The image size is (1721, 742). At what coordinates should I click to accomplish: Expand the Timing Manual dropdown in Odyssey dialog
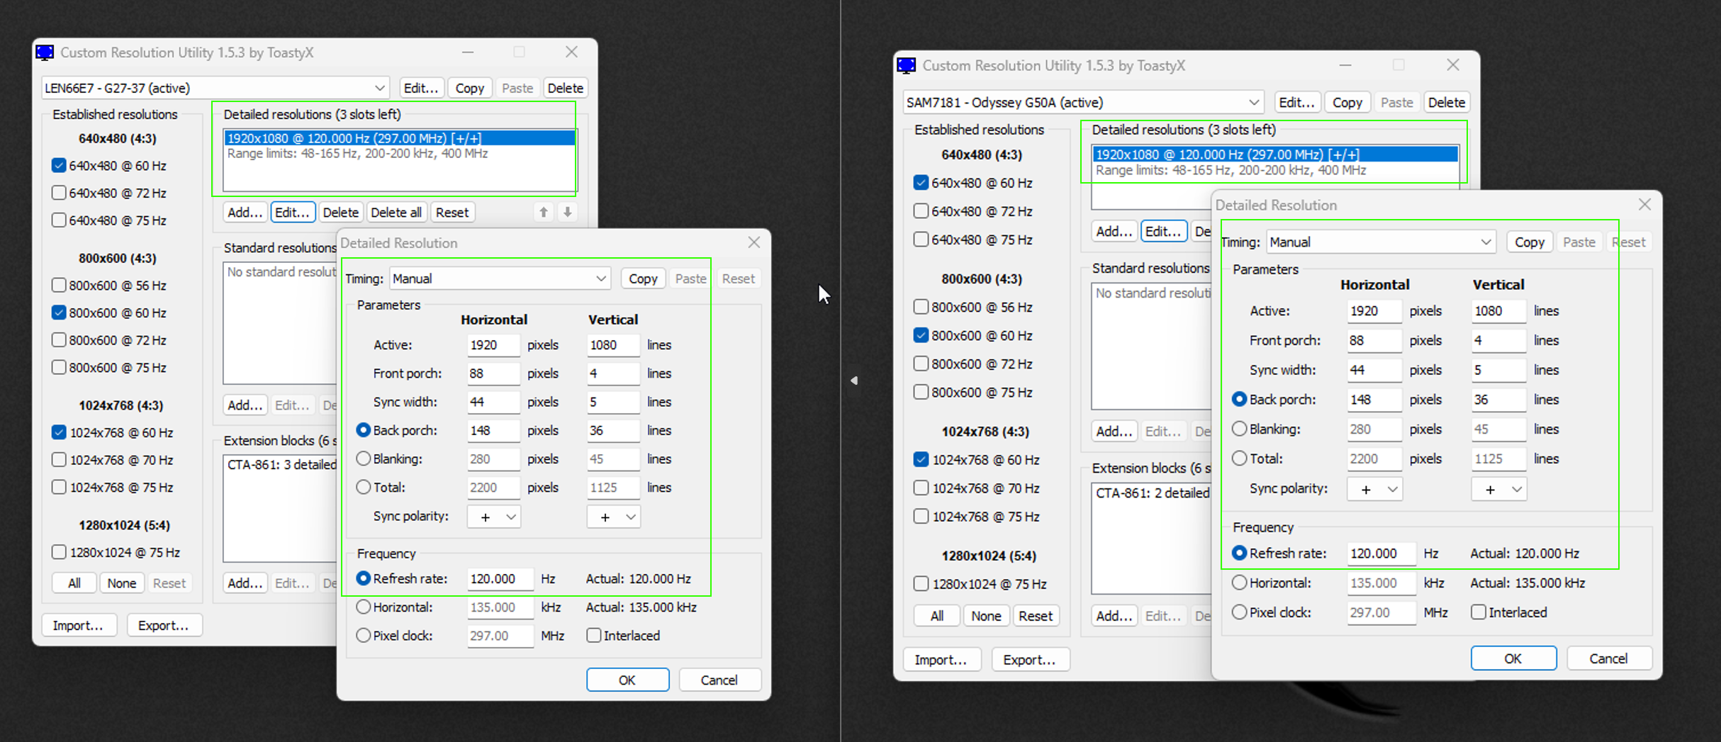[x=1380, y=242]
